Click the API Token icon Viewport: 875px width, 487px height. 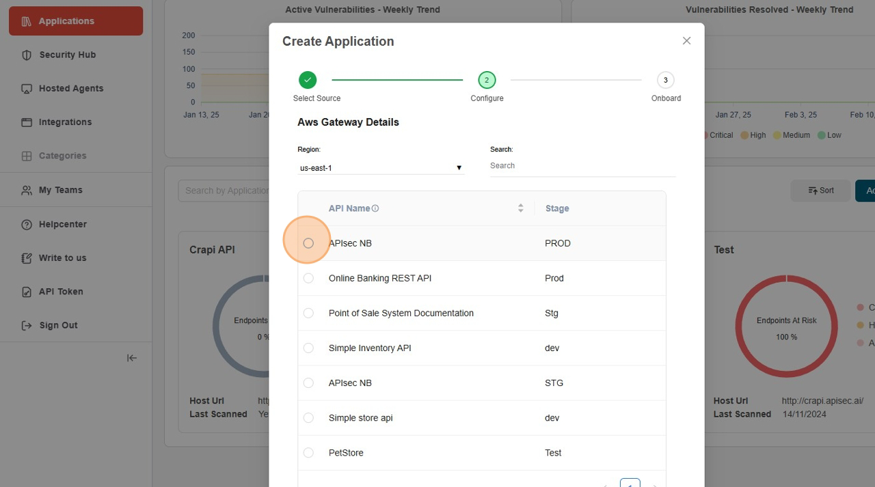point(27,292)
